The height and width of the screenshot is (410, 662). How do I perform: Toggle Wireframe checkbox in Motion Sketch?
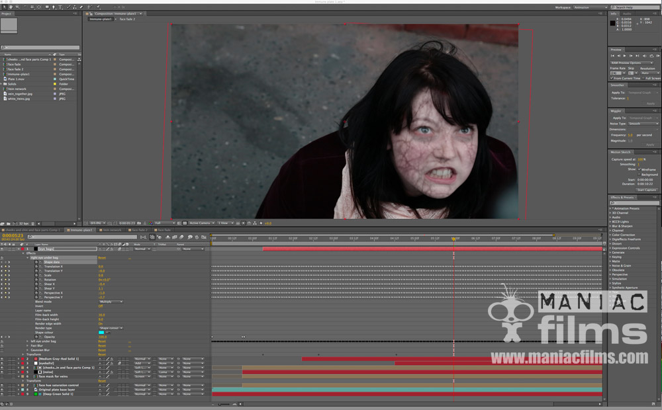click(x=639, y=169)
